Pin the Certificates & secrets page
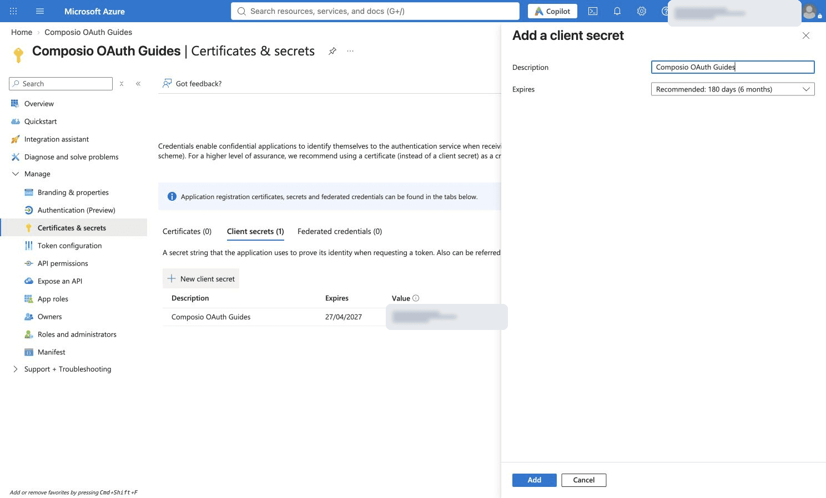 pos(332,51)
